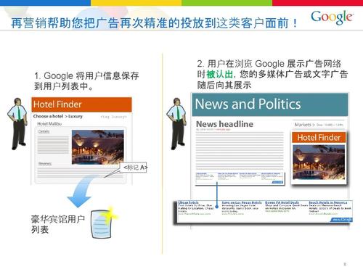The image size is (363, 272).
Task: Click the green highlighted text 被认出
Action: 219,74
